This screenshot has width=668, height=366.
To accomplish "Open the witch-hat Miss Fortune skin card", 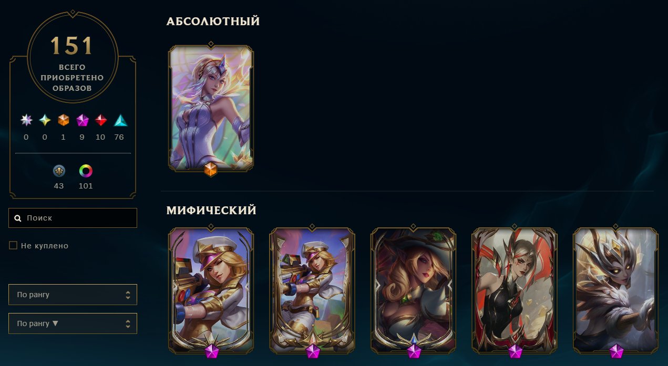I will 413,290.
